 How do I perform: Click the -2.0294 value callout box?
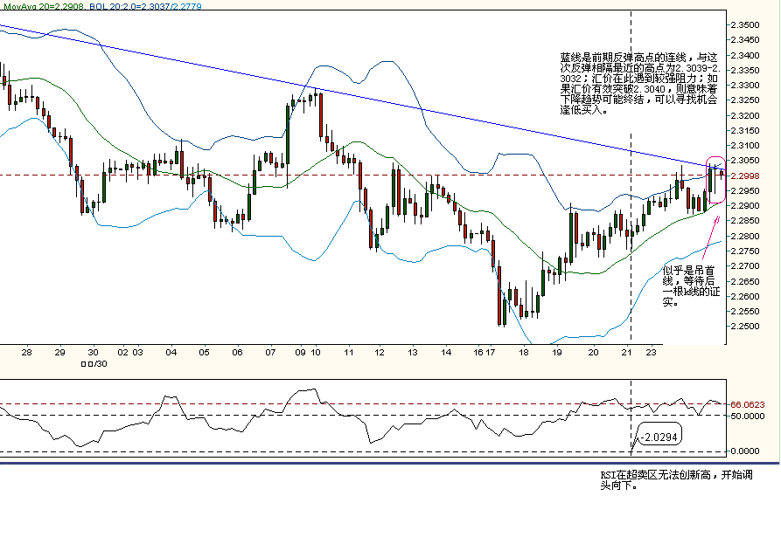click(659, 435)
